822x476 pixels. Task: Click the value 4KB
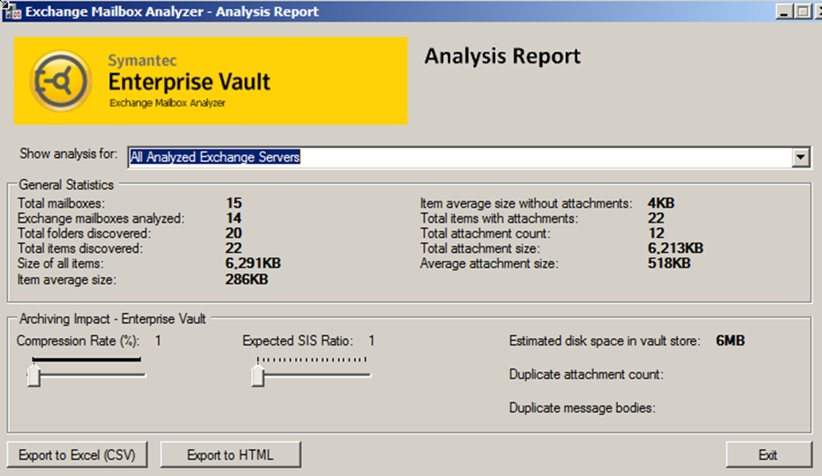pos(661,203)
